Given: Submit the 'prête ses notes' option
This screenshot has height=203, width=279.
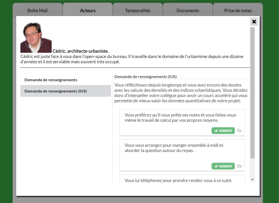Looking at the screenshot, I should (x=223, y=131).
